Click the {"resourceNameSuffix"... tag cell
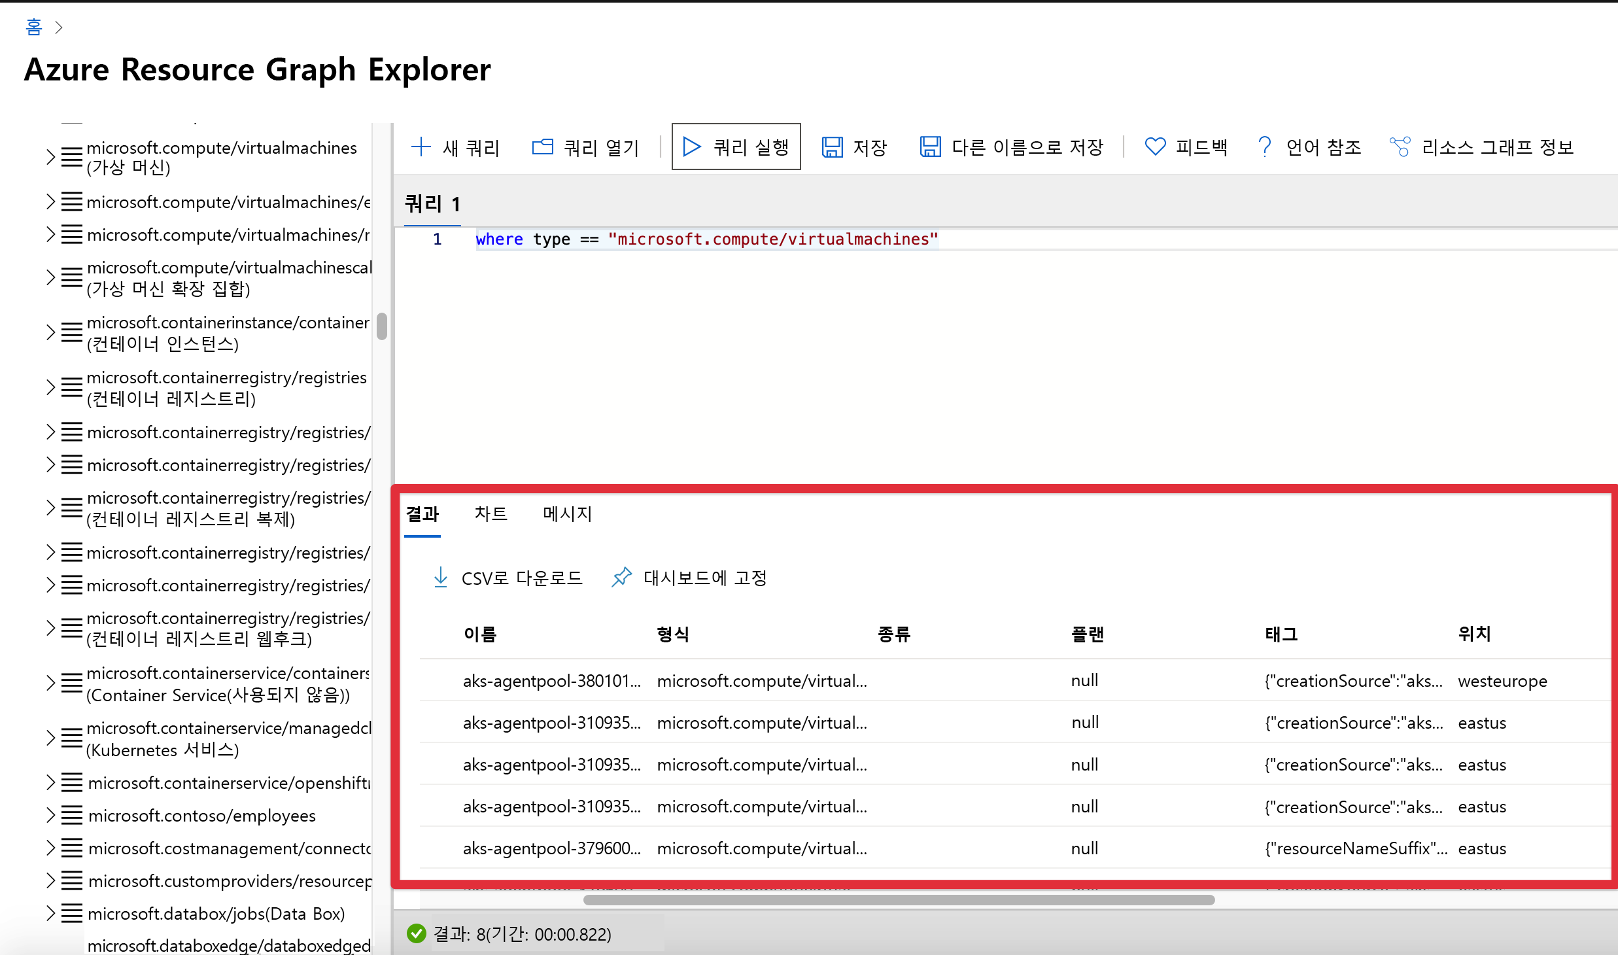Image resolution: width=1618 pixels, height=955 pixels. click(x=1356, y=848)
